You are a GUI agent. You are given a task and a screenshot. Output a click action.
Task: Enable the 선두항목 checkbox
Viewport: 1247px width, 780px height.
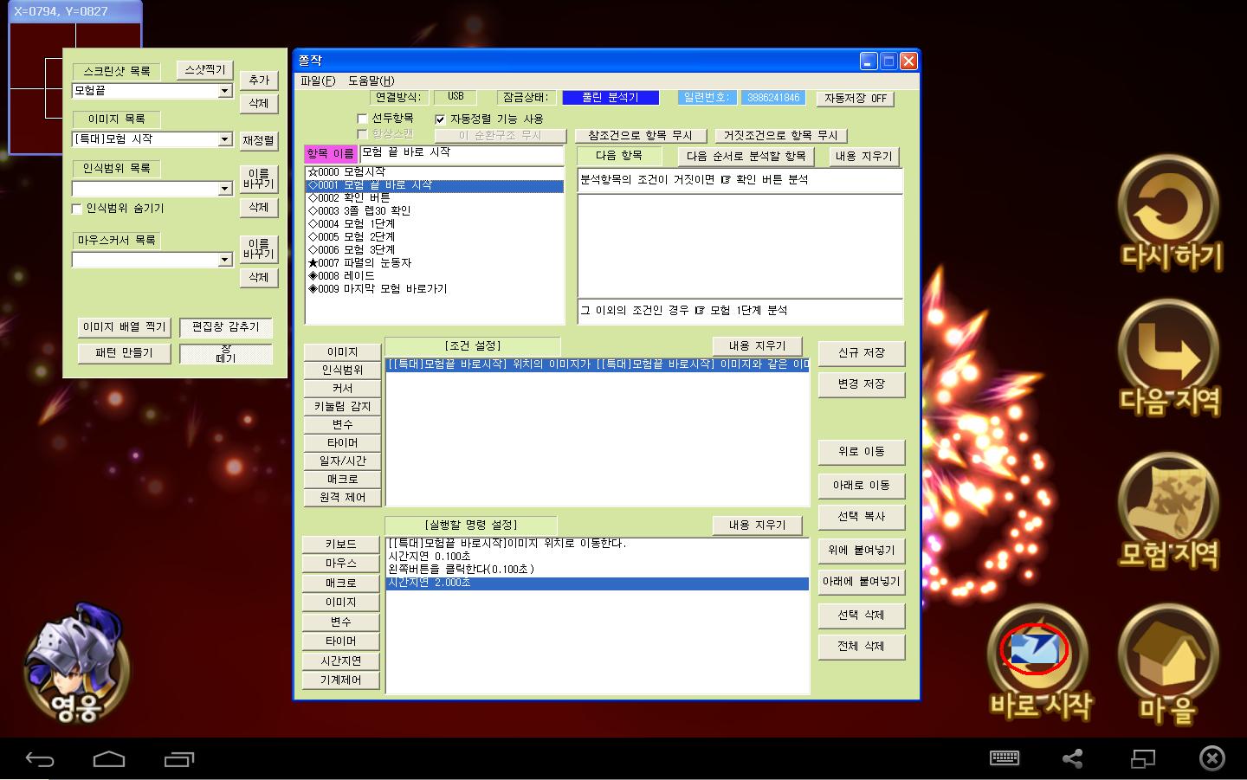pos(363,119)
